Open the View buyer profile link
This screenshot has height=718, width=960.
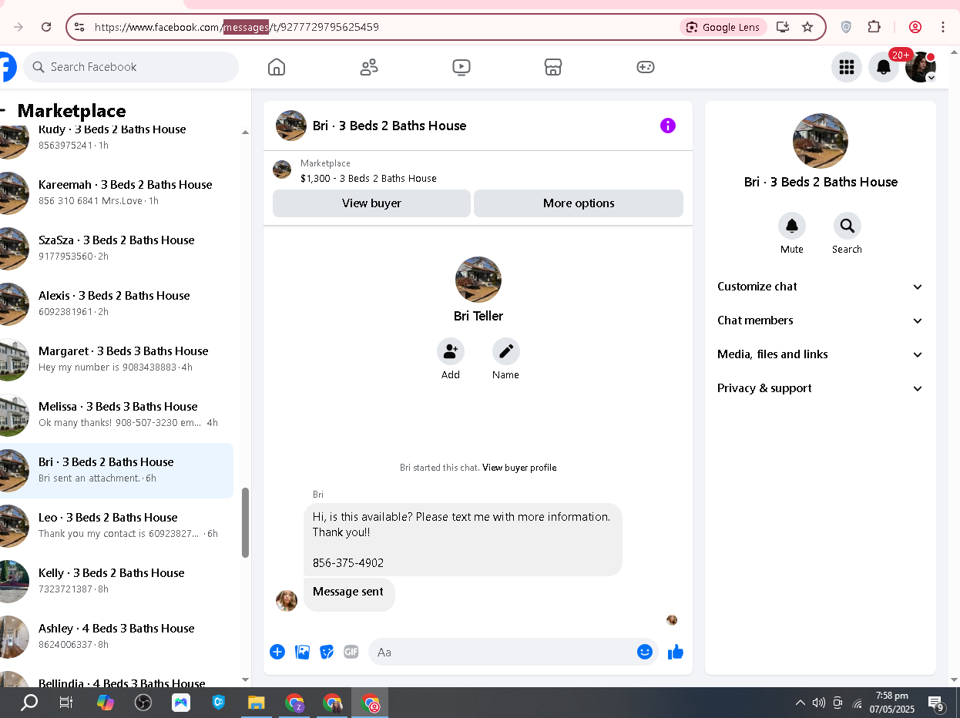pyautogui.click(x=519, y=468)
